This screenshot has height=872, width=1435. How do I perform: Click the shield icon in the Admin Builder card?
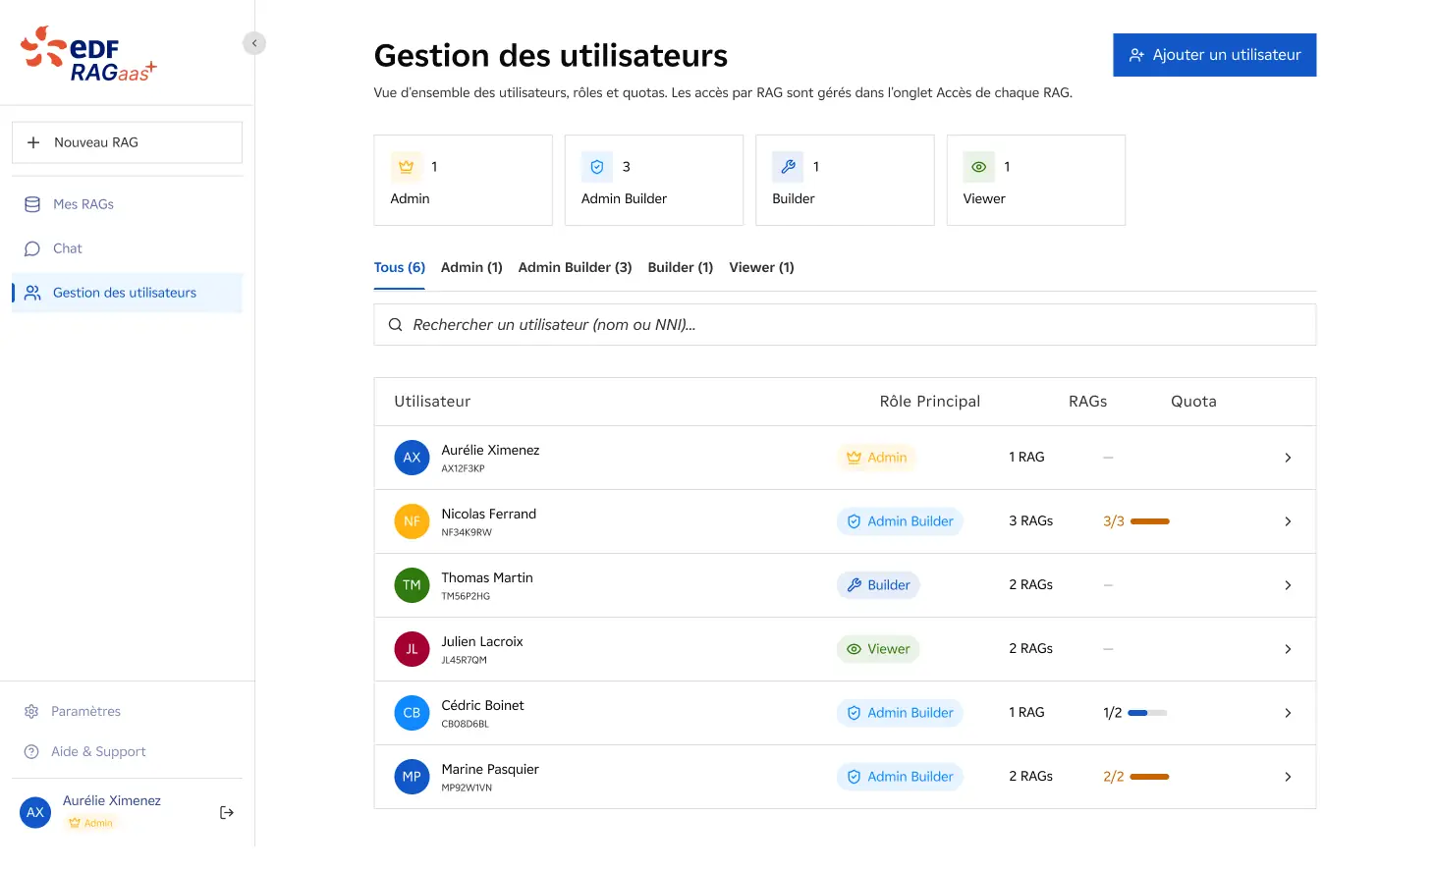597,167
